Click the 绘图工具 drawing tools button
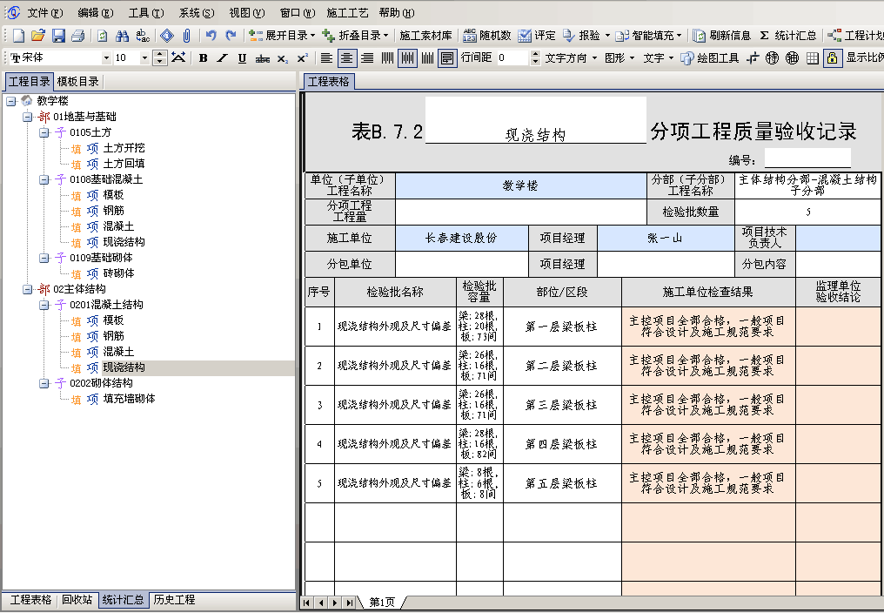The width and height of the screenshot is (884, 613). [x=710, y=58]
